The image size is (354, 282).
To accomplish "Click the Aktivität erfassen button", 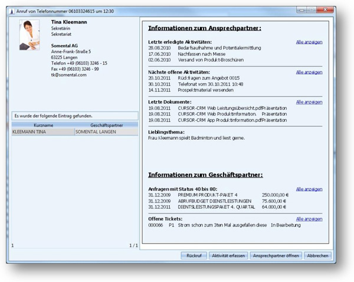I will (x=229, y=255).
